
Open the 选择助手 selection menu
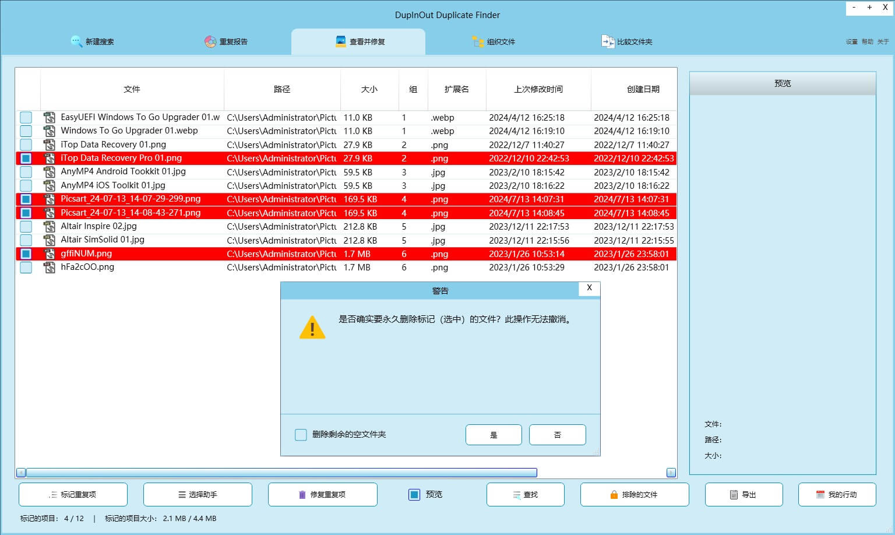[198, 495]
